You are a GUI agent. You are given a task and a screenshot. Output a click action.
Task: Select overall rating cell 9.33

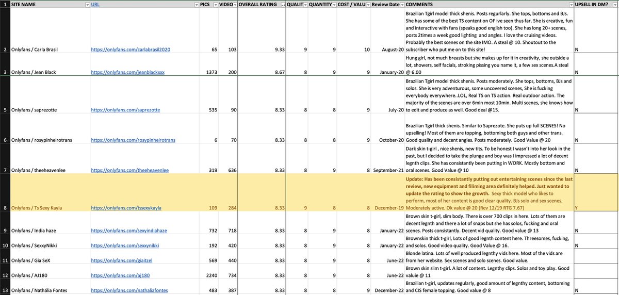tap(262, 31)
